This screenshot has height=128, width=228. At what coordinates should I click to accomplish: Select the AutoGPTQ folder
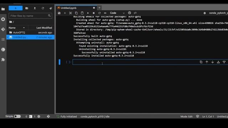coord(30,32)
